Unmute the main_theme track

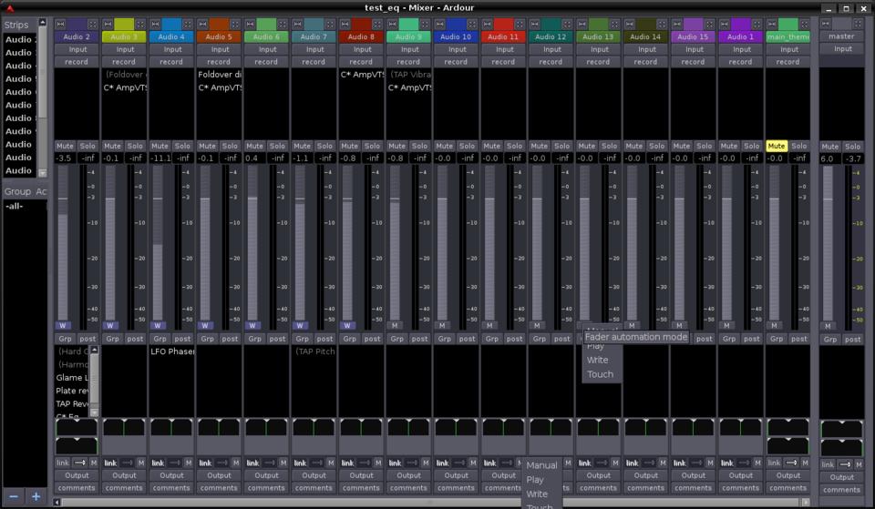776,146
